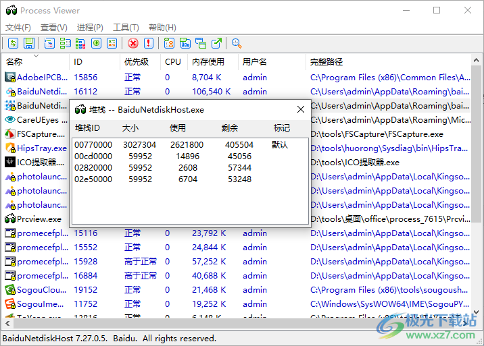Image resolution: width=484 pixels, height=346 pixels.
Task: Select heap row 00cd0000
Action: point(190,156)
